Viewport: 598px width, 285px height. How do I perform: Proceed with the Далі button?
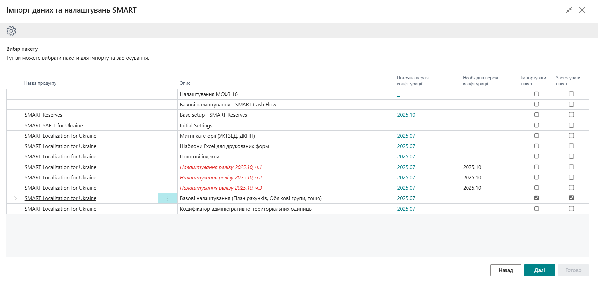[x=540, y=270]
